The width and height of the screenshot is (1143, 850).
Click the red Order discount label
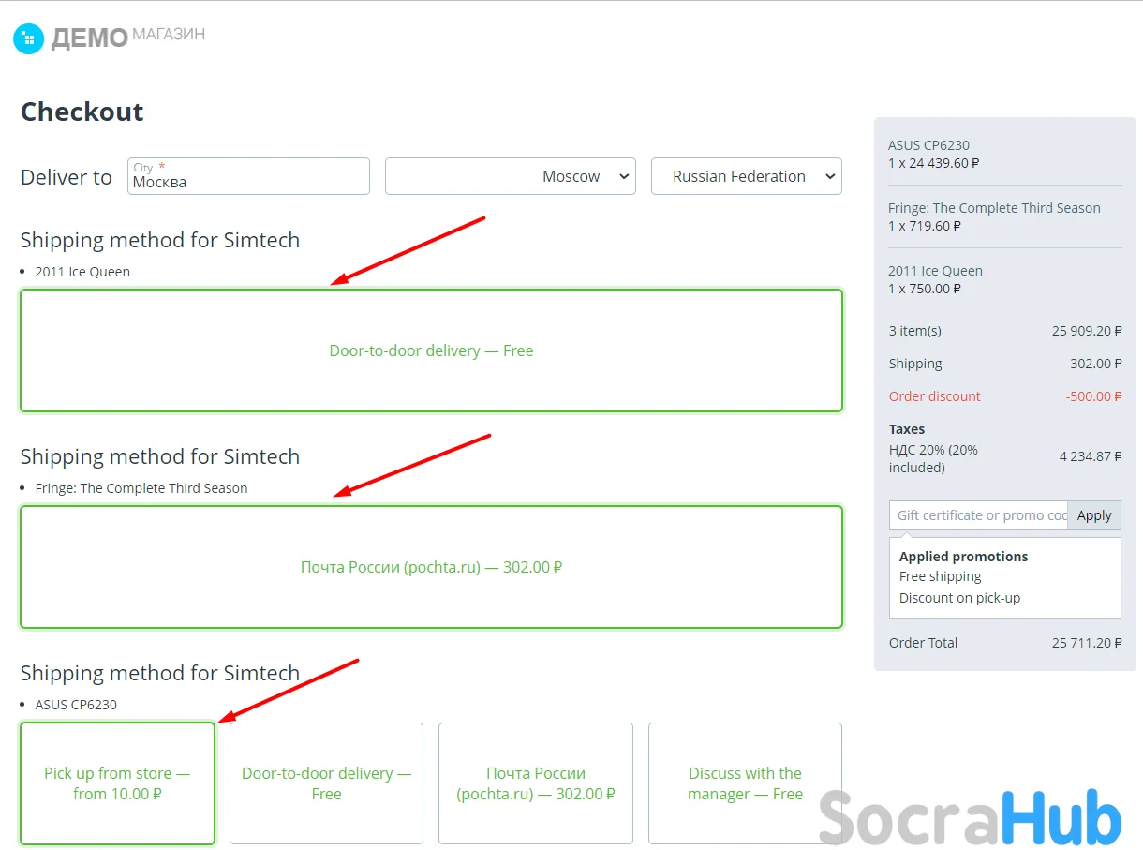(x=934, y=396)
